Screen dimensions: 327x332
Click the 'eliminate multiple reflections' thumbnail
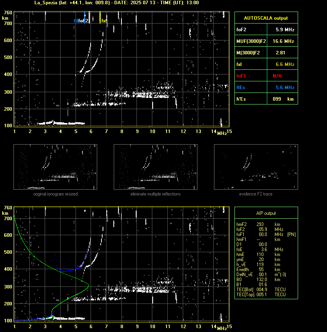point(155,167)
